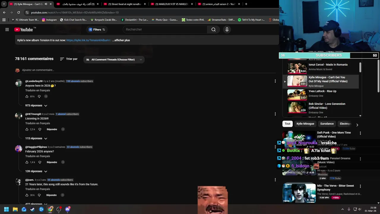This screenshot has width=380, height=214.
Task: Open Steam from the taskbar
Action: 33,209
